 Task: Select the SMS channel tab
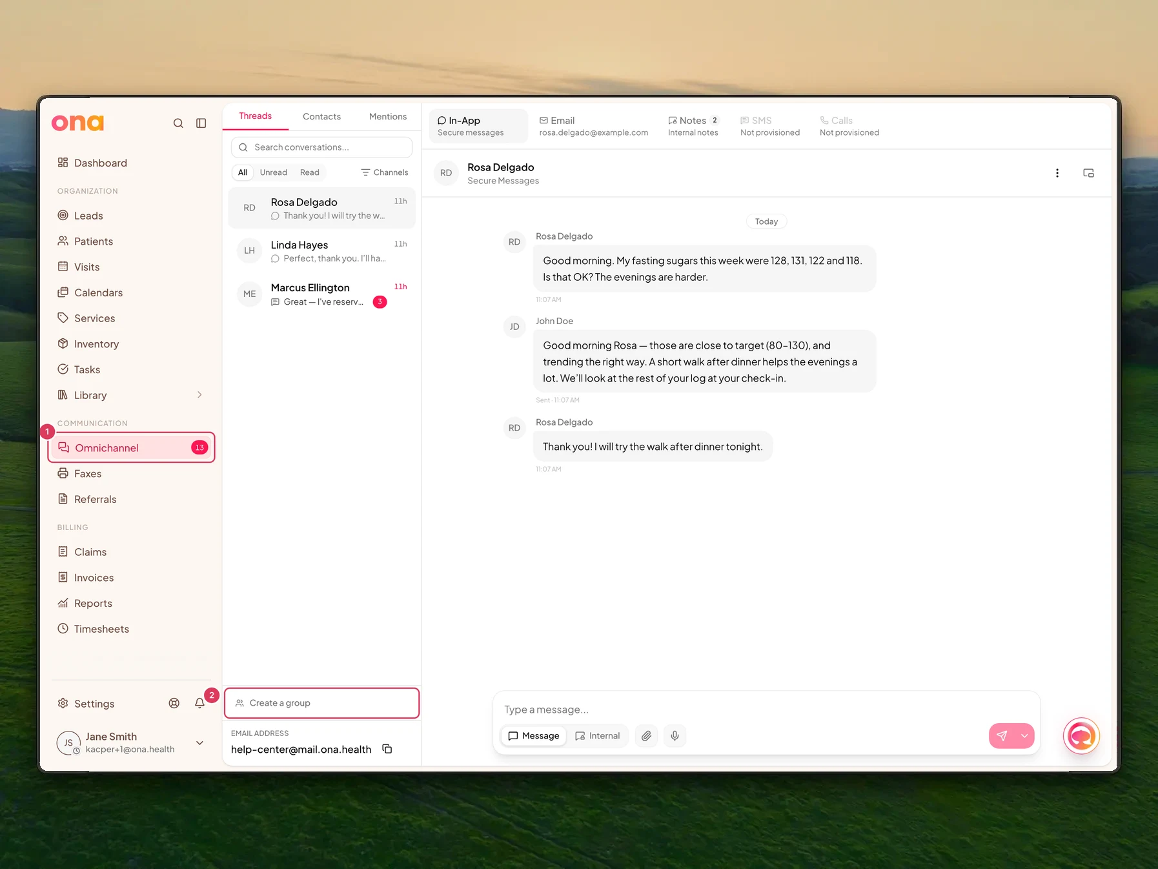click(x=769, y=126)
